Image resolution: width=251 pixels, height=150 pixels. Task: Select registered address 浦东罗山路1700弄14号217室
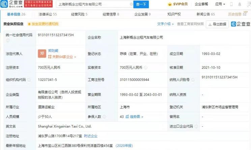click(60, 136)
